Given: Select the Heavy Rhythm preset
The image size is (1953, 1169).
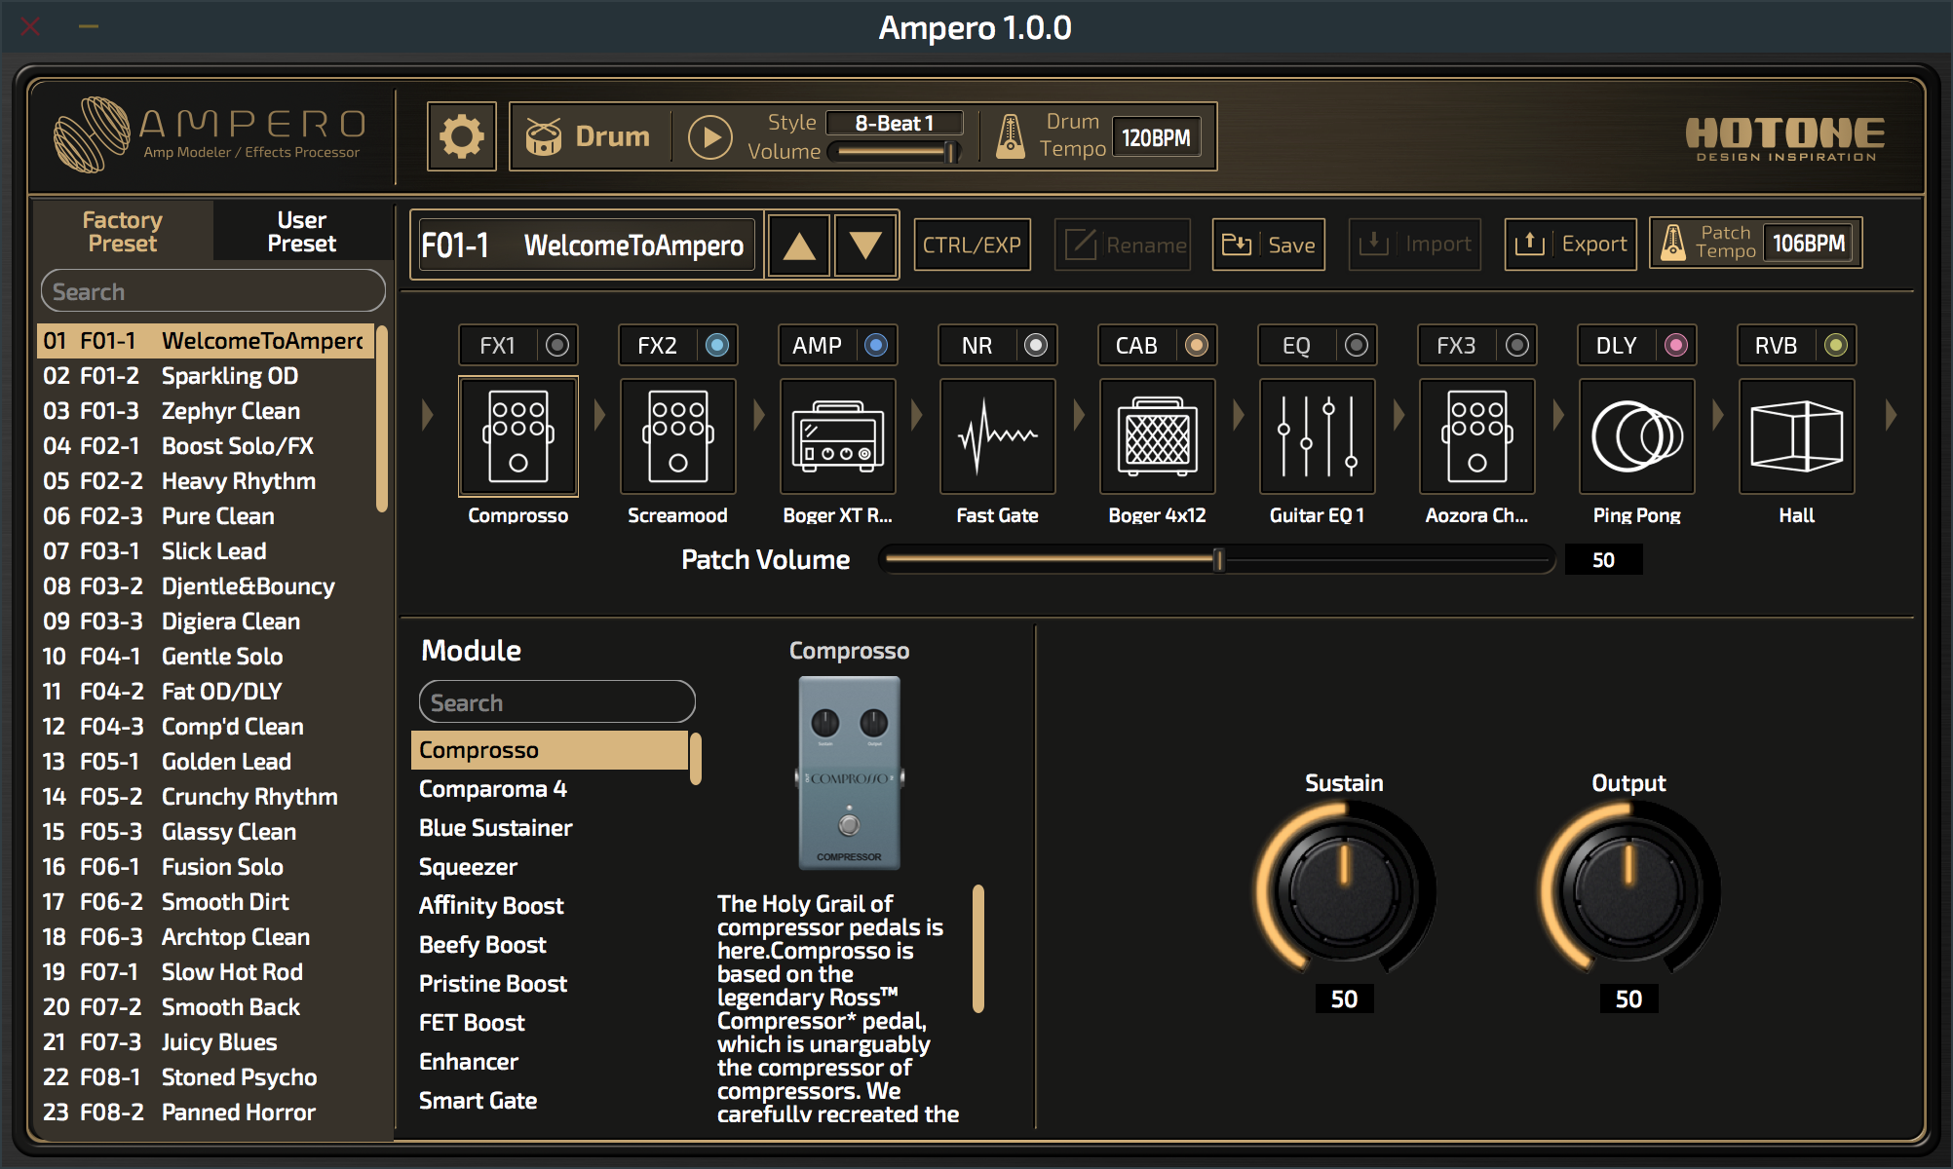Looking at the screenshot, I should click(x=238, y=481).
